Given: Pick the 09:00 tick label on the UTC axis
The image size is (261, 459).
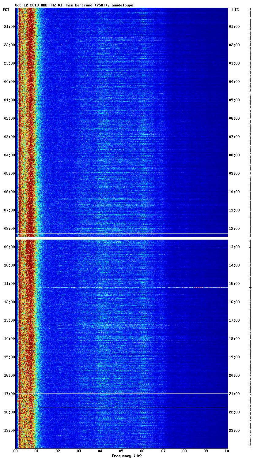Looking at the screenshot, I should (x=234, y=174).
